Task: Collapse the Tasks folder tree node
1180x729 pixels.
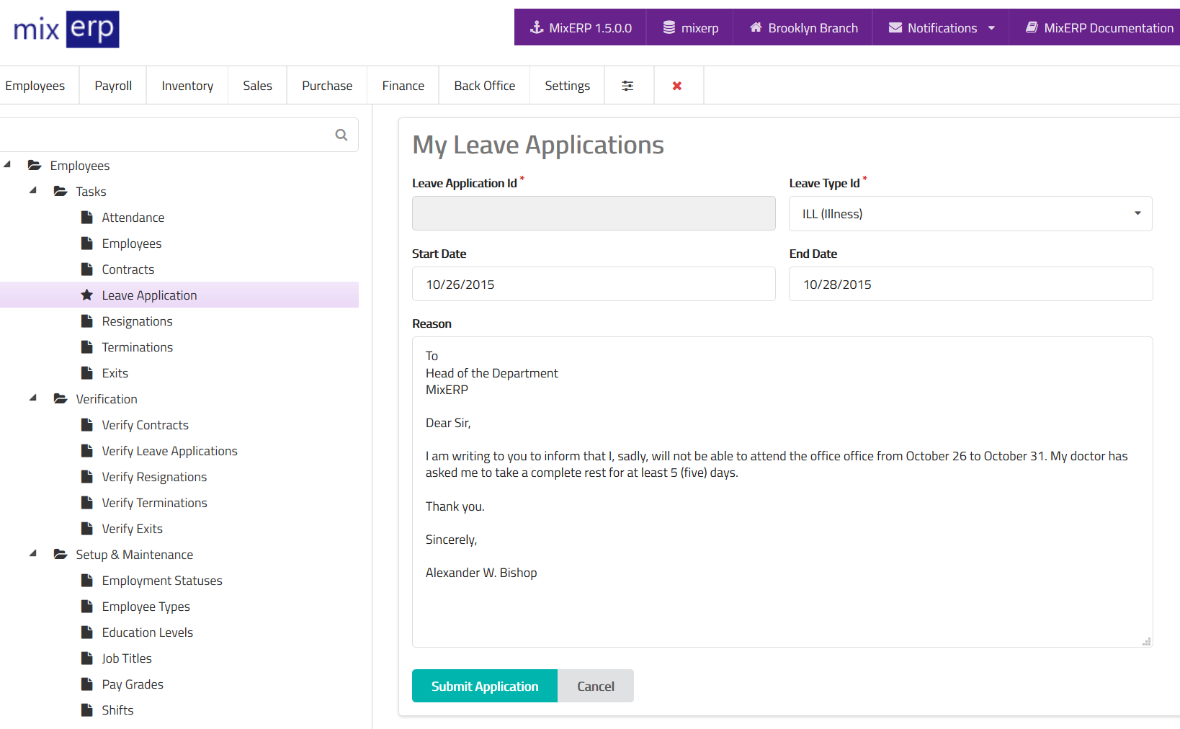Action: (x=33, y=191)
